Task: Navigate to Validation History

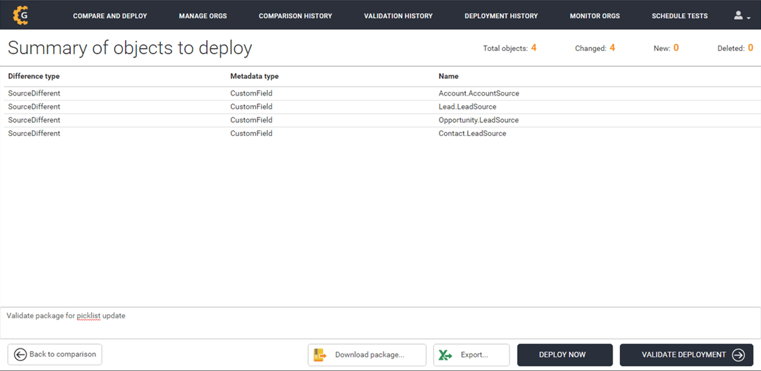Action: pos(398,16)
